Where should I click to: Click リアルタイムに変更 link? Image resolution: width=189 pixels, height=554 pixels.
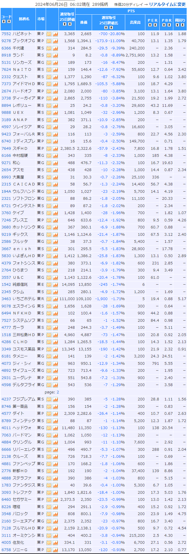pos(167,4)
